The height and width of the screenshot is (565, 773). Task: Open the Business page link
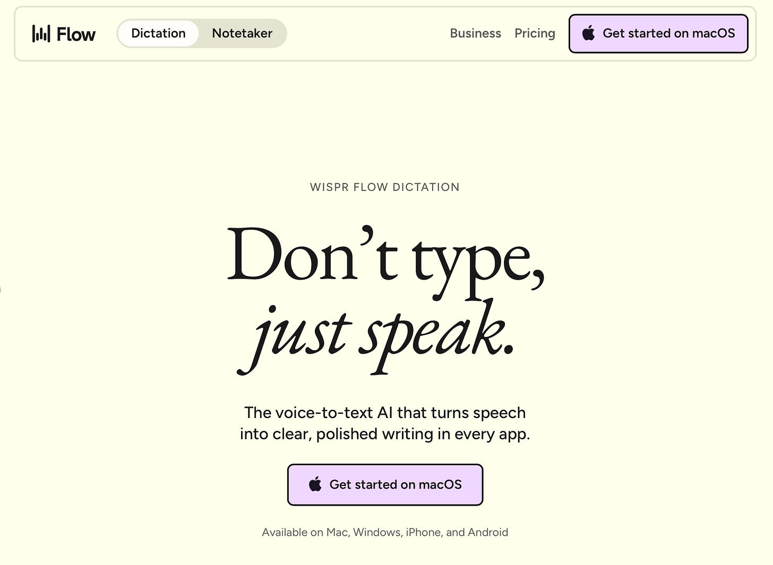pos(475,33)
